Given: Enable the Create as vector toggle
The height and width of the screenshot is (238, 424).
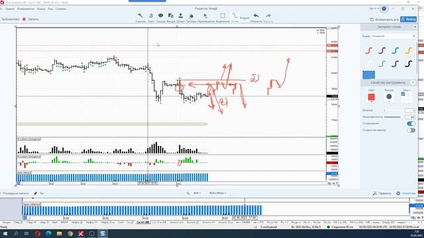Looking at the screenshot, I should tap(411, 130).
